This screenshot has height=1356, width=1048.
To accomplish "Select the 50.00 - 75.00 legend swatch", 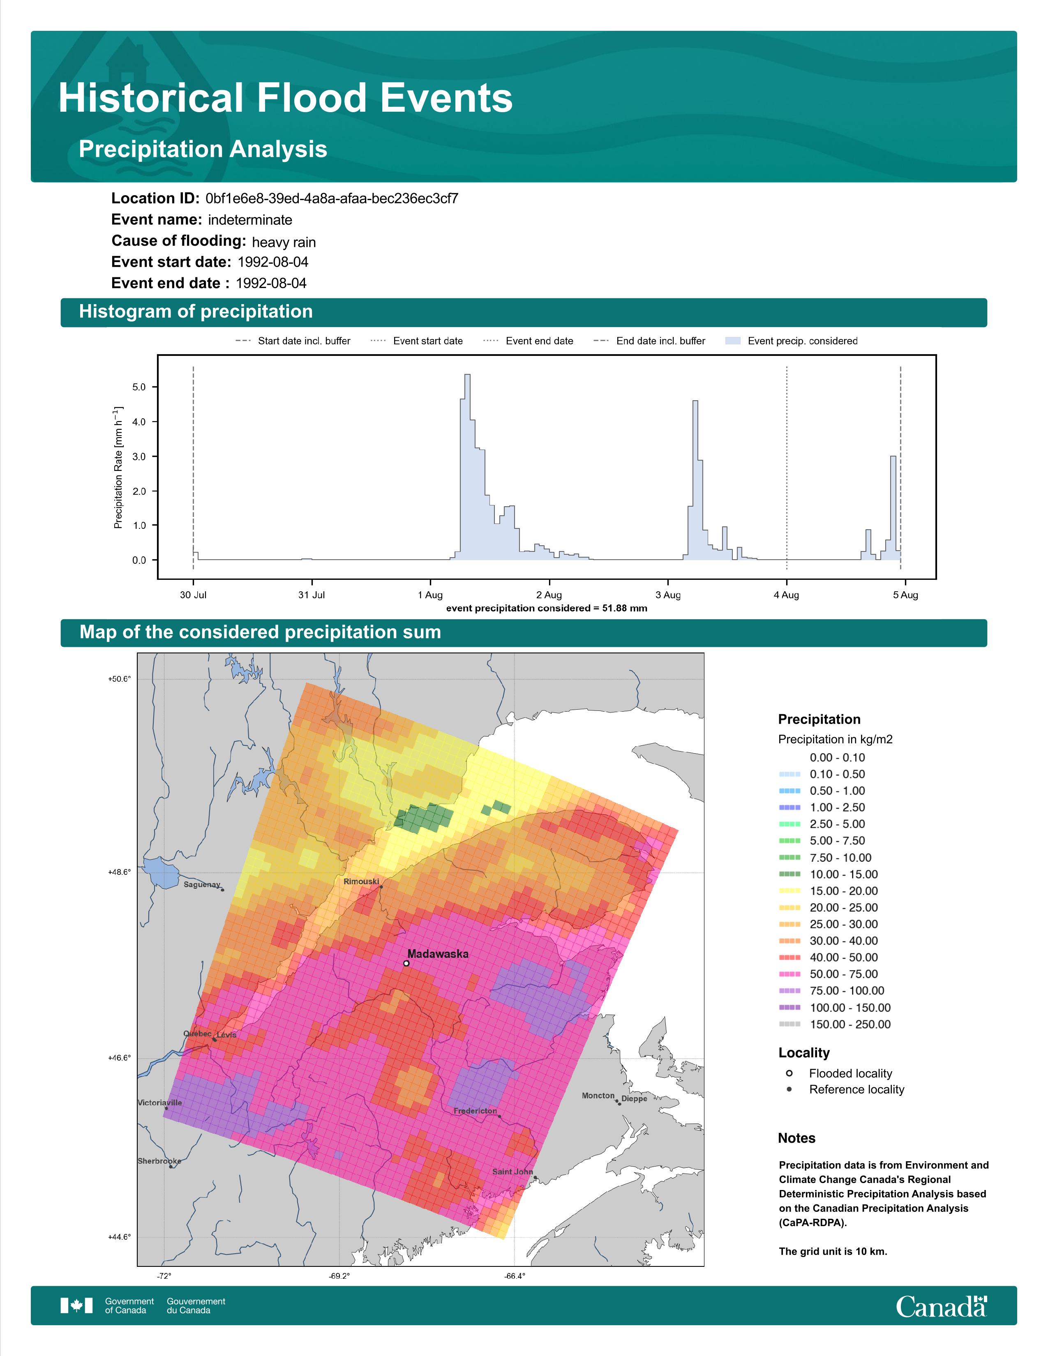I will 789,974.
